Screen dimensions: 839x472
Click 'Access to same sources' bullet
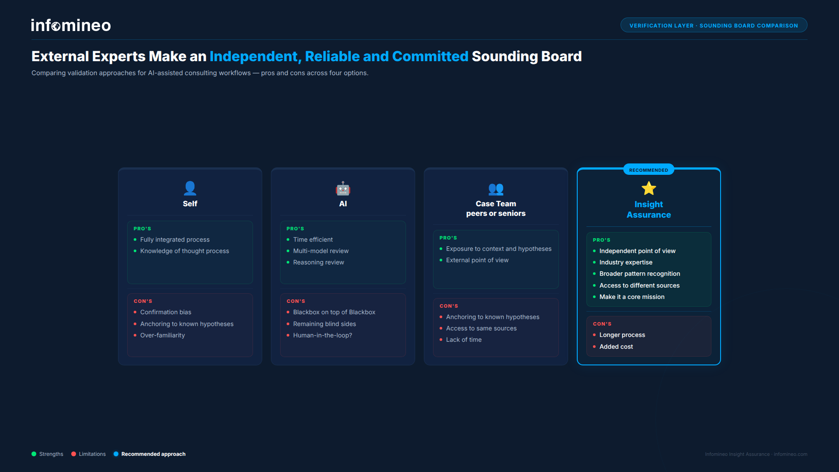click(481, 328)
